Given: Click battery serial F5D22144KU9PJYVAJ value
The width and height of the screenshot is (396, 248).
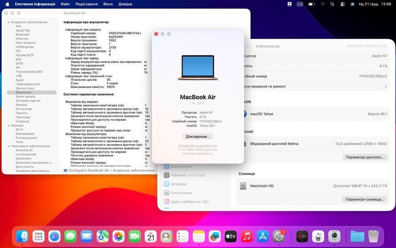Looking at the screenshot, I should pos(125,33).
